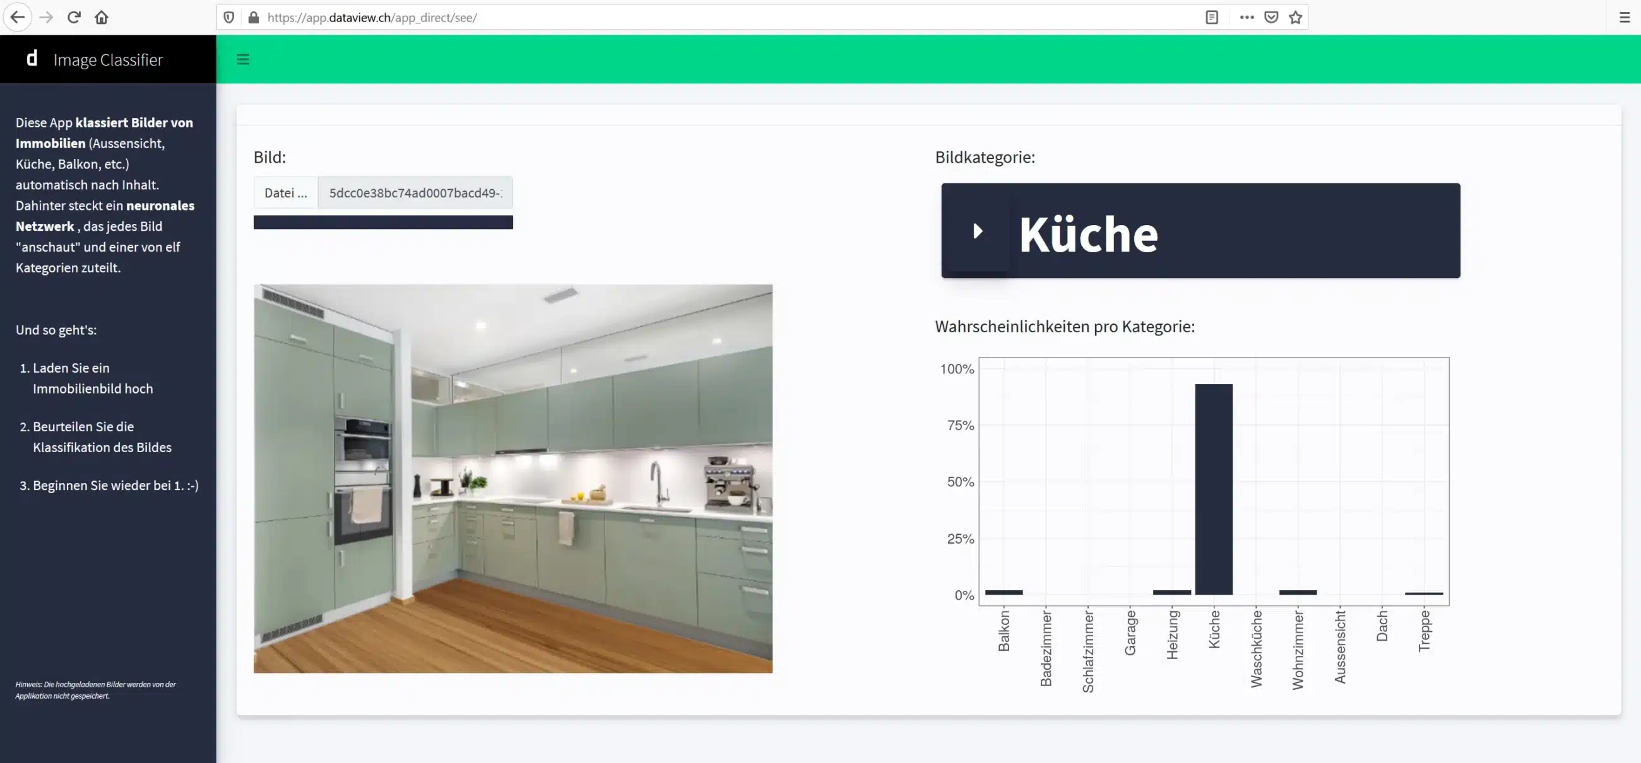Click the 'Garage' axis label

click(1130, 632)
